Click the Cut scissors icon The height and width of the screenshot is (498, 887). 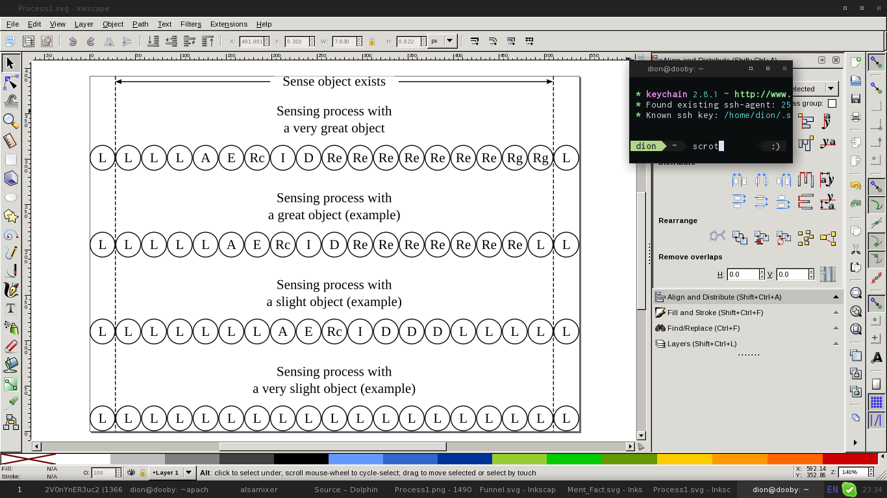tap(855, 248)
